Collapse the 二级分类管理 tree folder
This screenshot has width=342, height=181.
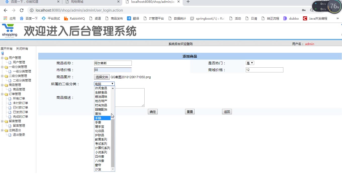2,76
